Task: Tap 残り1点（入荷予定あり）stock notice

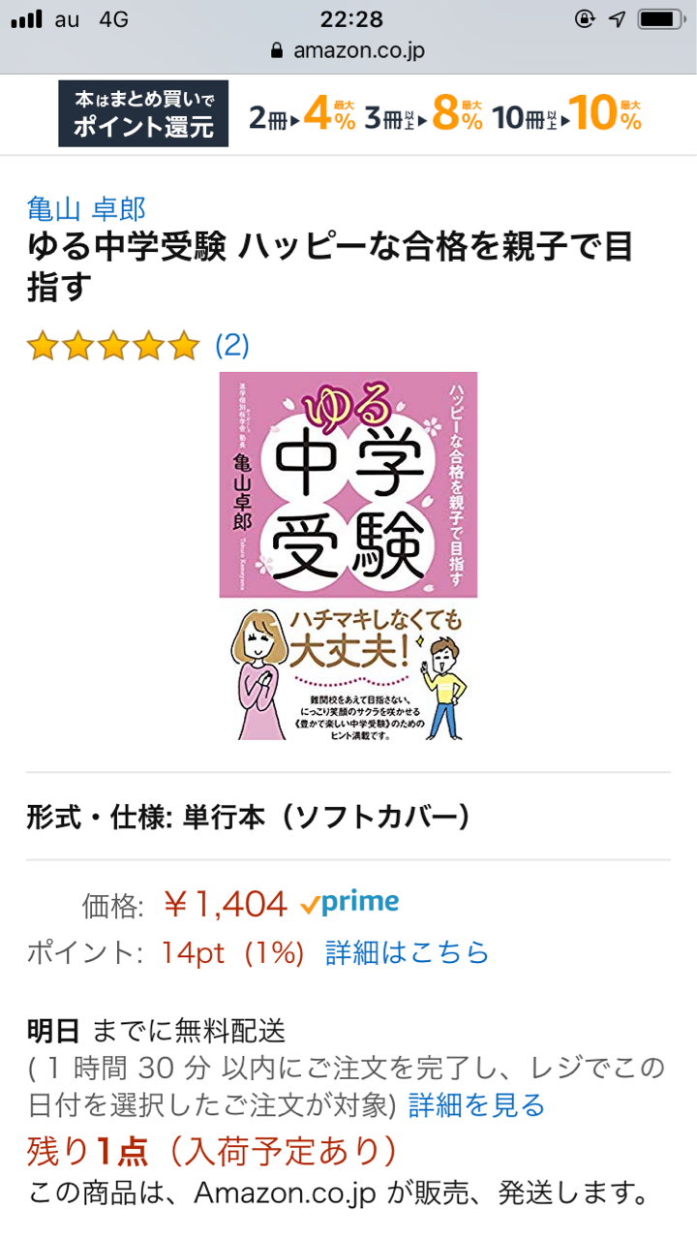Action: pos(212,1150)
